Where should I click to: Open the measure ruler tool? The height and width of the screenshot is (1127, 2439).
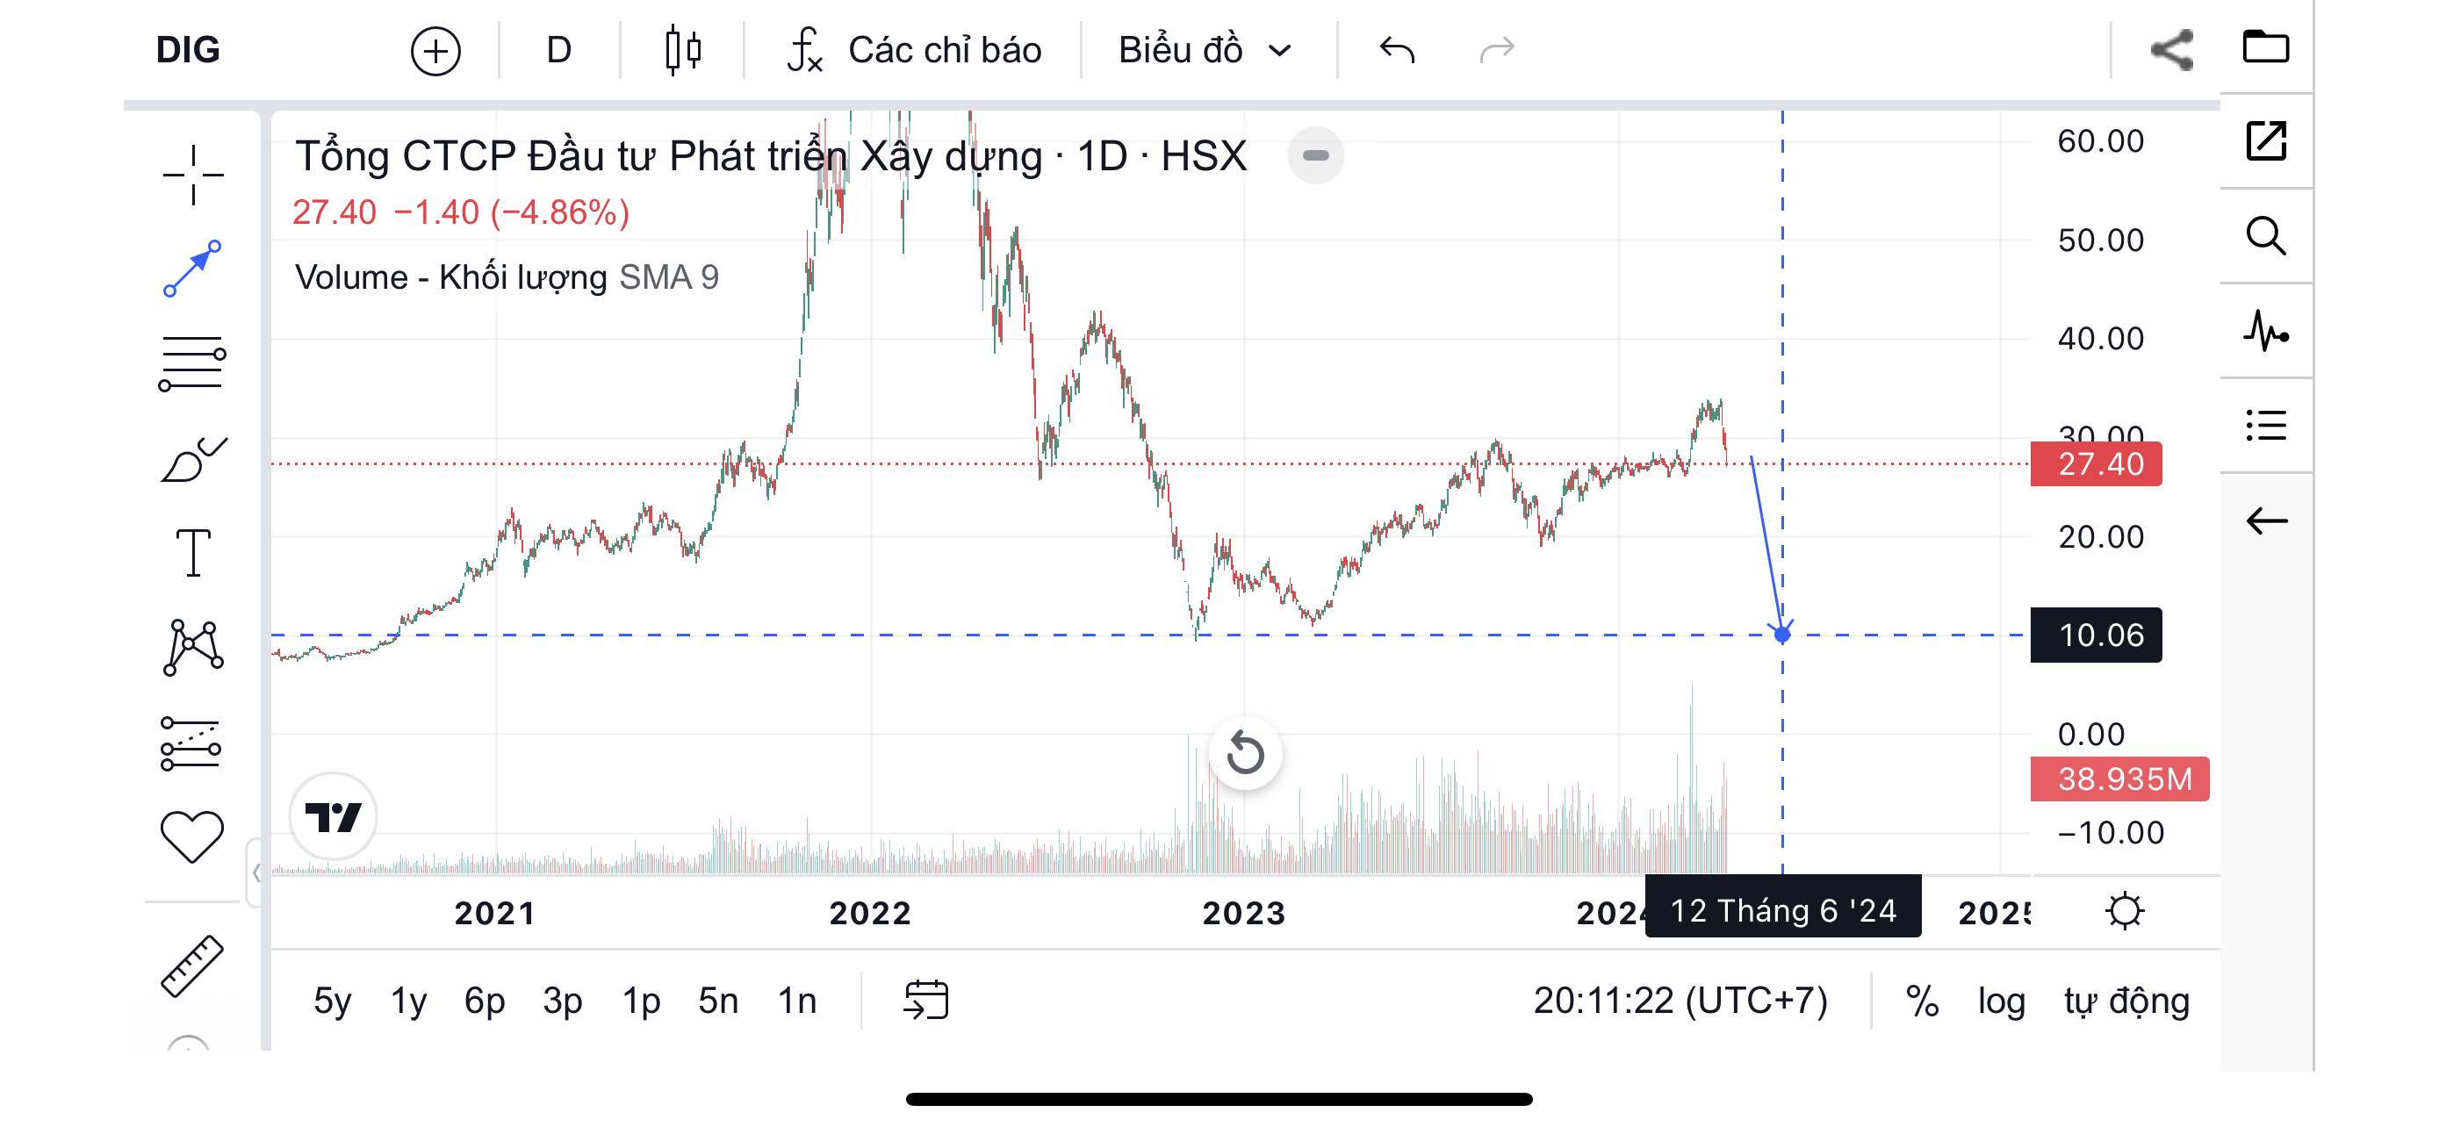(x=193, y=966)
